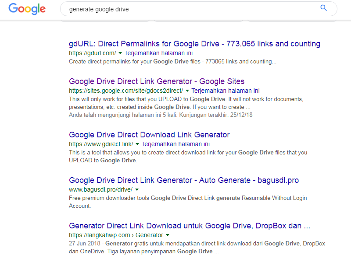Open the bagusdl.pro Auto Generate result
Screen dimensions: 351x259
184,180
